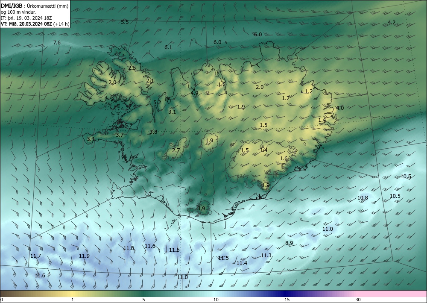Click the 1.2 value in the east
The image size is (427, 303).
point(309,91)
